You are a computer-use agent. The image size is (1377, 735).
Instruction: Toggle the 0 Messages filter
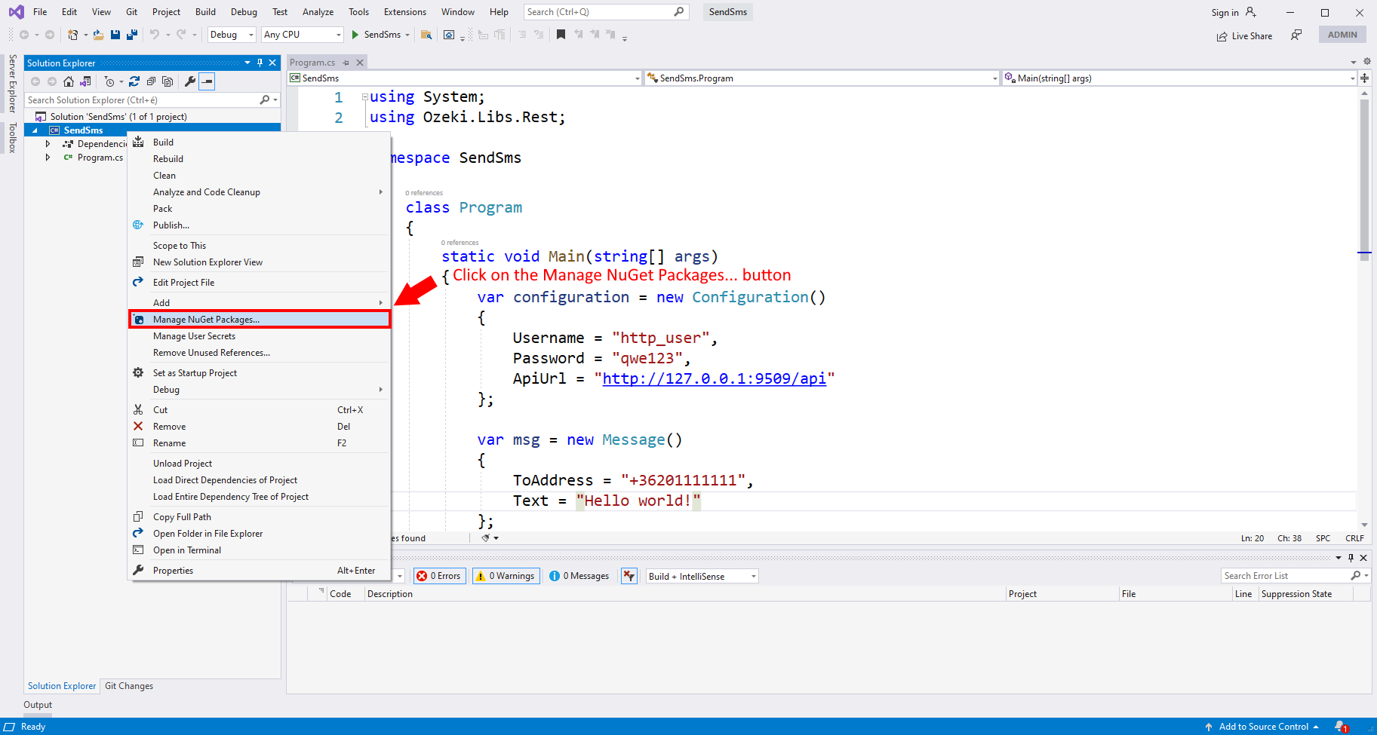[x=579, y=576]
